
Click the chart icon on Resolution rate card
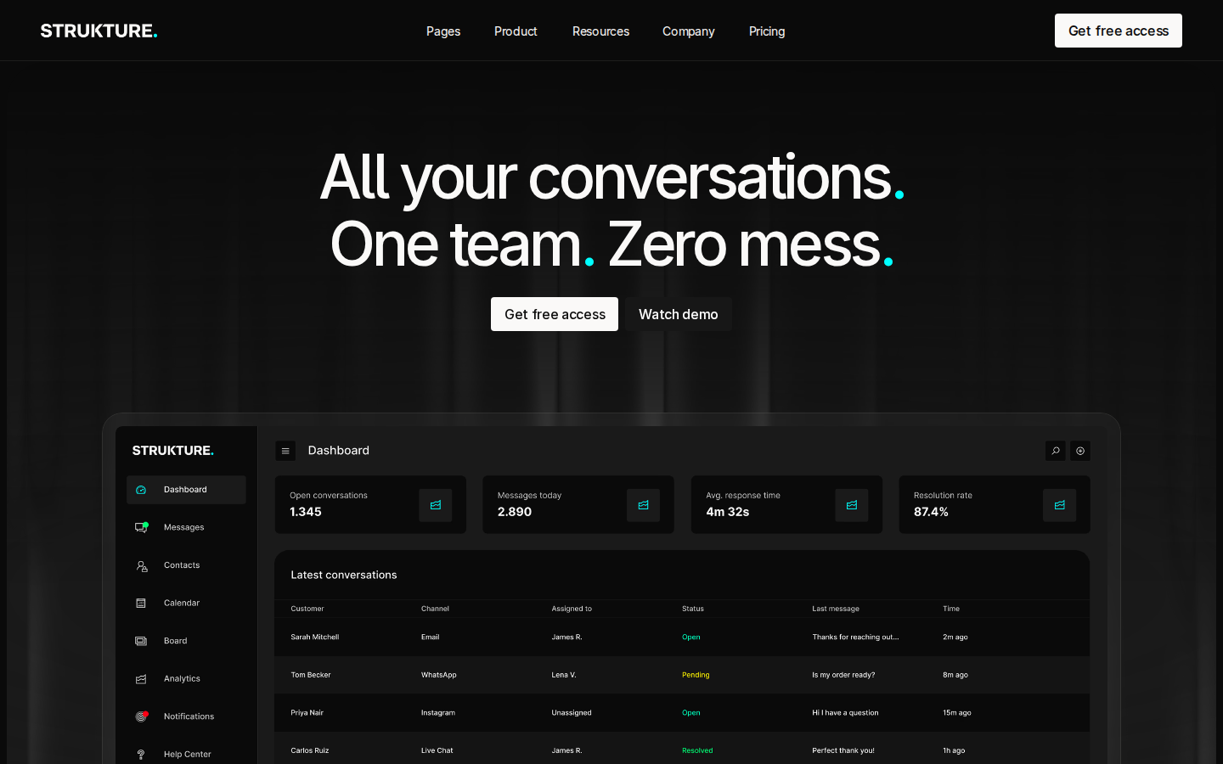1060,505
